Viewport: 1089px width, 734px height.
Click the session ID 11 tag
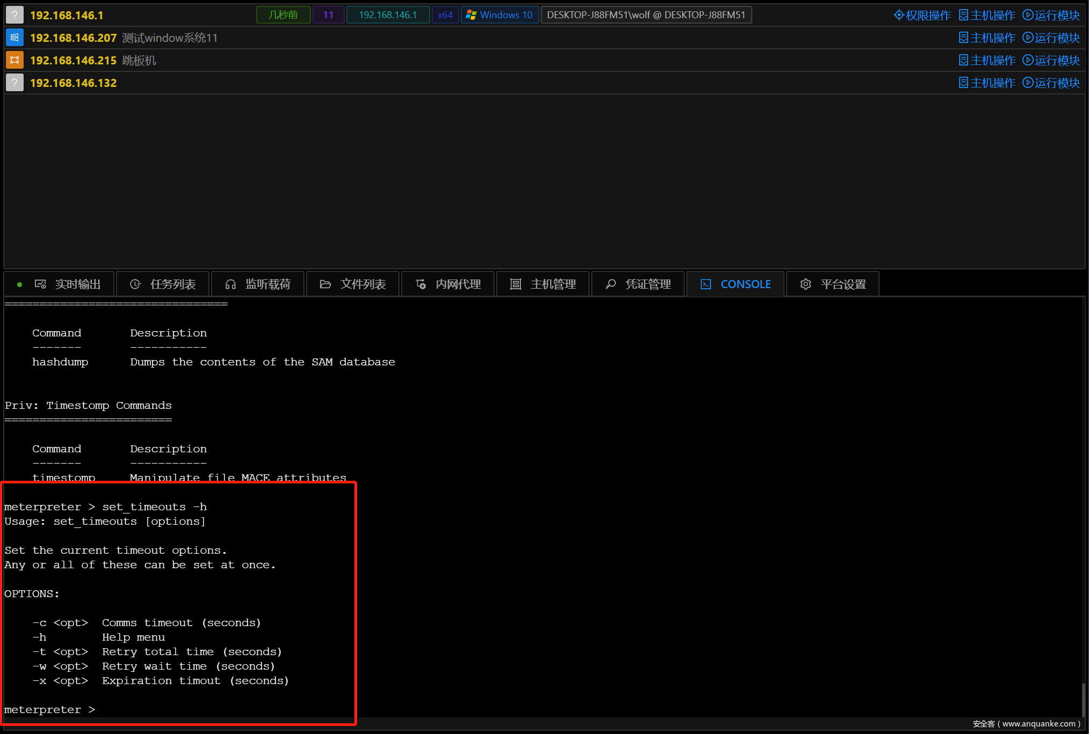(328, 15)
